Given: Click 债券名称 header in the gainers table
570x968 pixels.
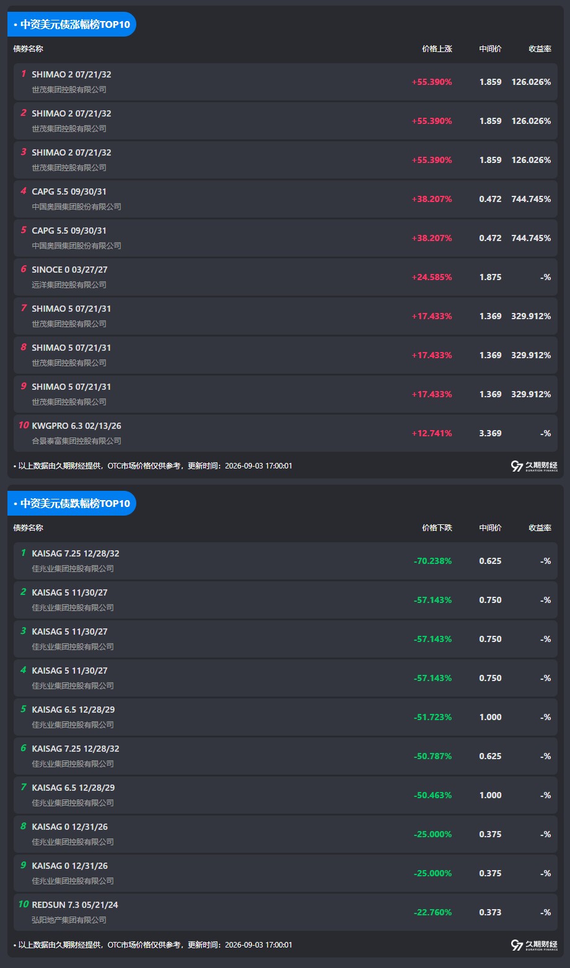Looking at the screenshot, I should (x=28, y=49).
